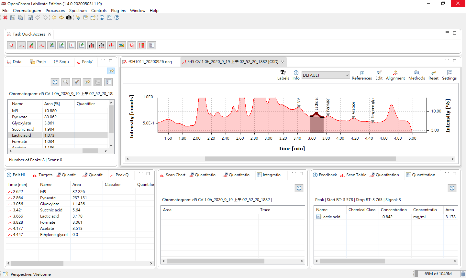The image size is (466, 278).
Task: Save the chromatogram with the save icon
Action: pyautogui.click(x=13, y=17)
